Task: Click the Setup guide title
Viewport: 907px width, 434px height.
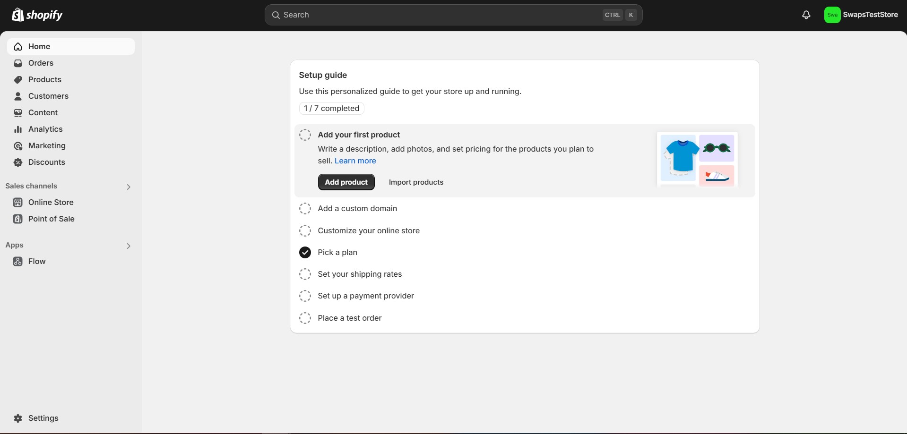Action: coord(323,75)
